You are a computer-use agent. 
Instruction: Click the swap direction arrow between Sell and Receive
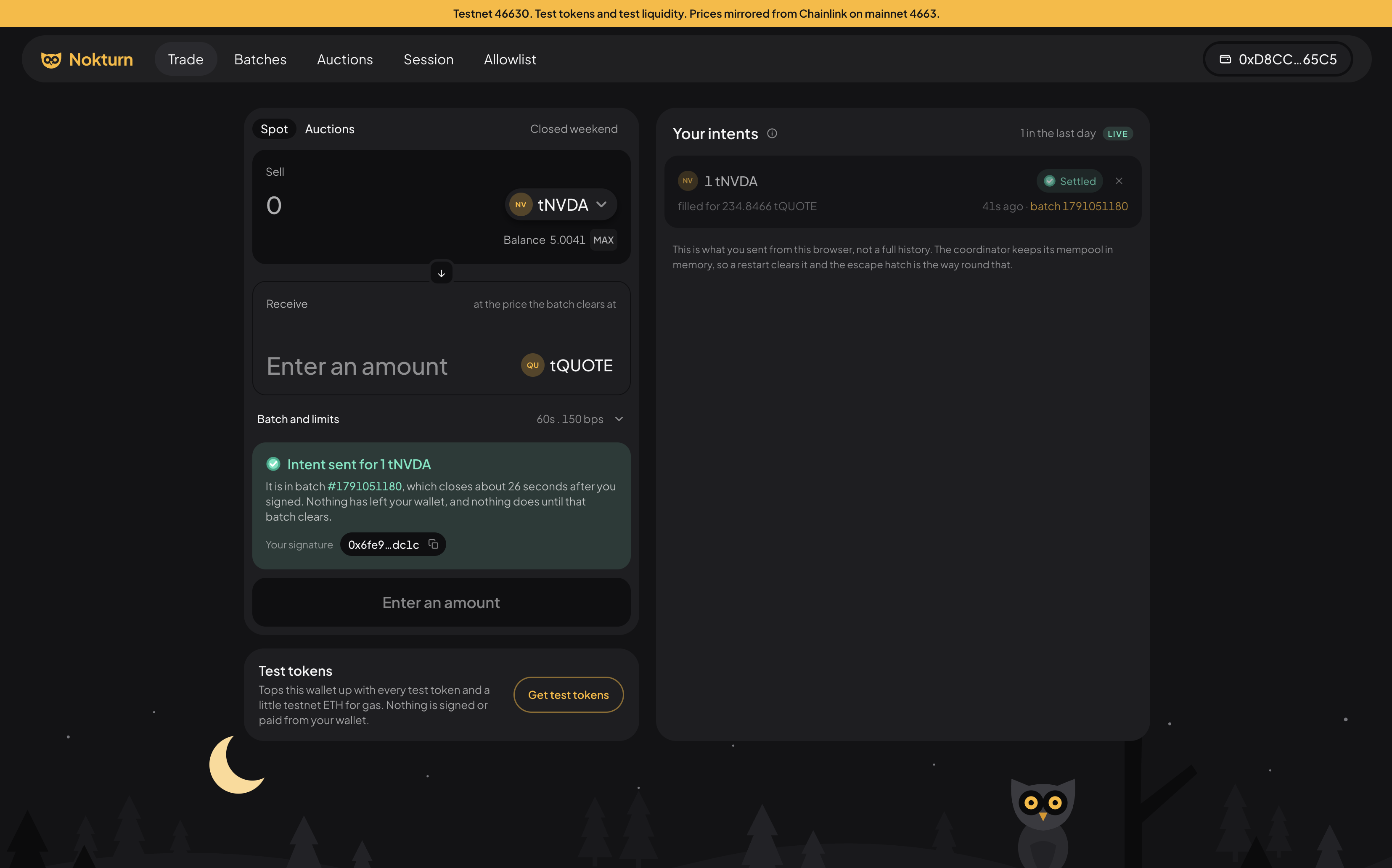click(442, 273)
